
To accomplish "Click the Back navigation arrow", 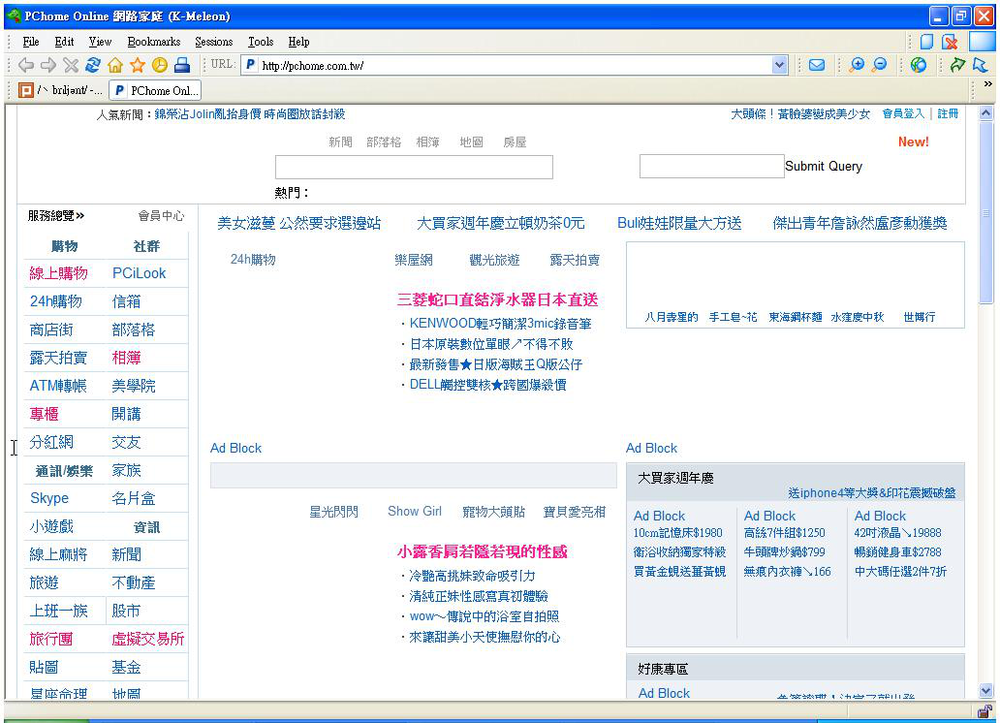I will coord(25,66).
